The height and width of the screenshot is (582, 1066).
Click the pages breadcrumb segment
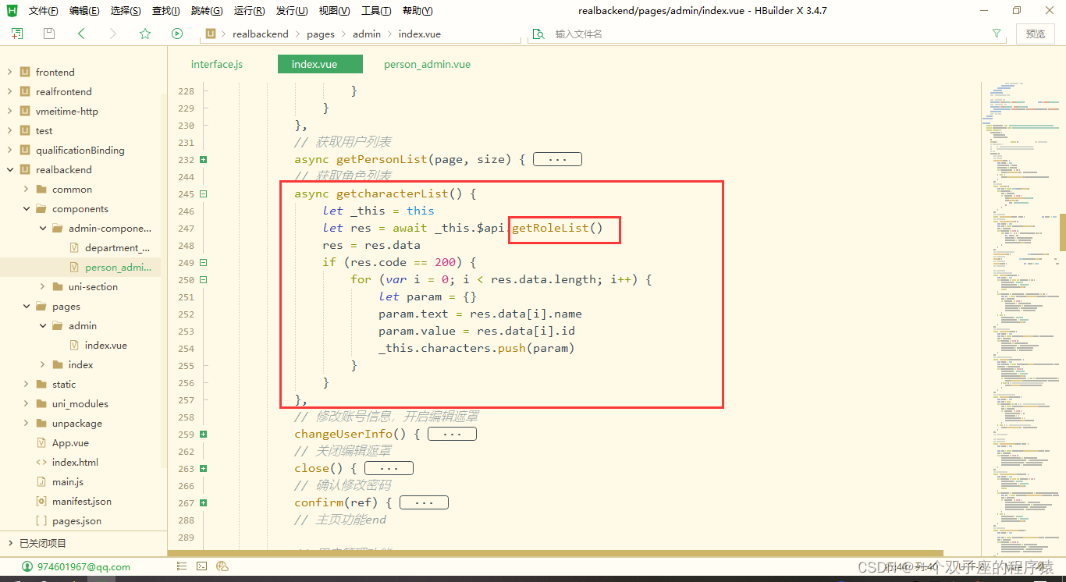click(321, 34)
